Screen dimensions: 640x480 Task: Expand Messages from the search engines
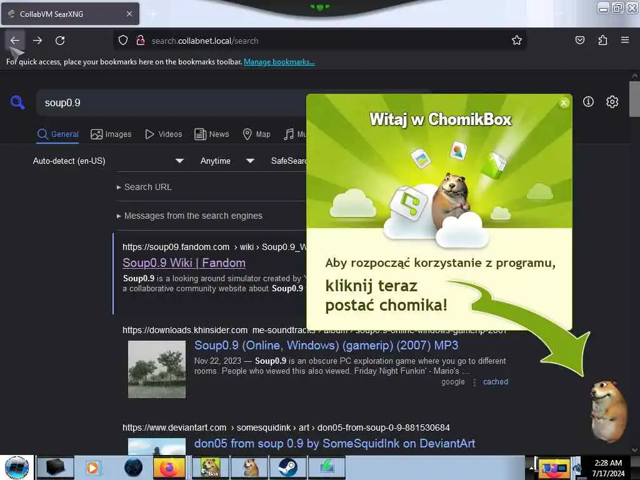(189, 216)
